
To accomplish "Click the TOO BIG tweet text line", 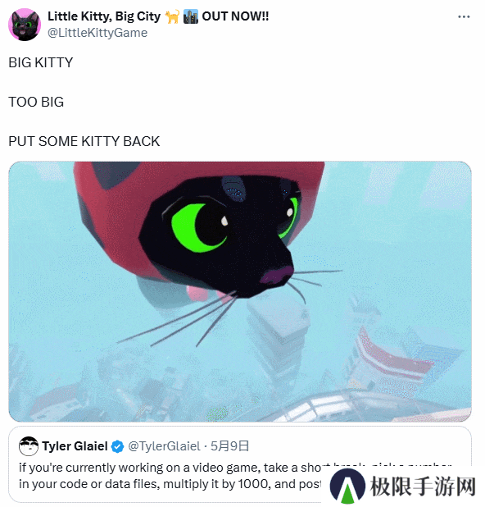I will [x=36, y=102].
